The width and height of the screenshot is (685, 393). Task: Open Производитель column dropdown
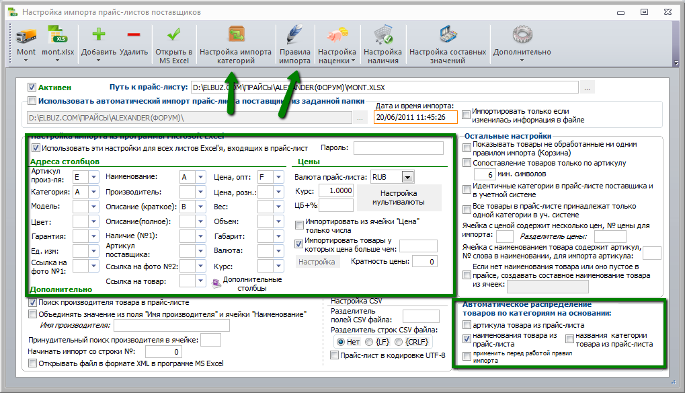pyautogui.click(x=200, y=192)
